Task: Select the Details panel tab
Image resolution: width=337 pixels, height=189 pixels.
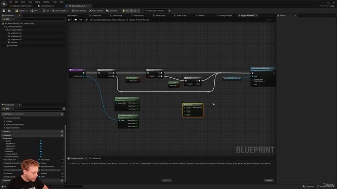Action: (281, 16)
